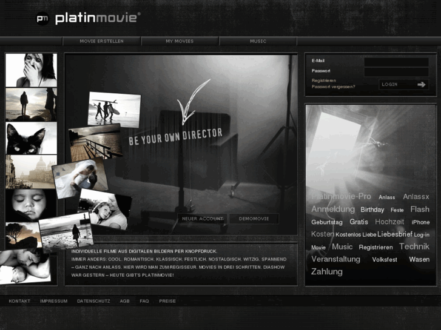
Task: Click the Hochzeit tag
Action: pyautogui.click(x=389, y=222)
